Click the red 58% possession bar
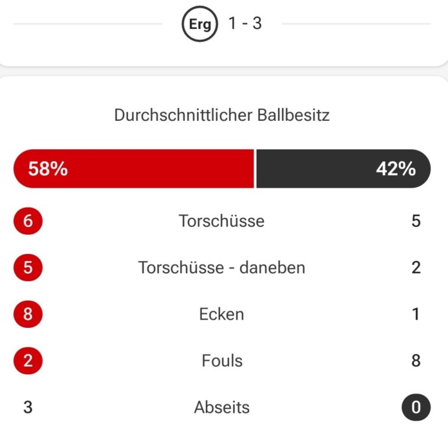This screenshot has height=436, width=448. pyautogui.click(x=134, y=169)
